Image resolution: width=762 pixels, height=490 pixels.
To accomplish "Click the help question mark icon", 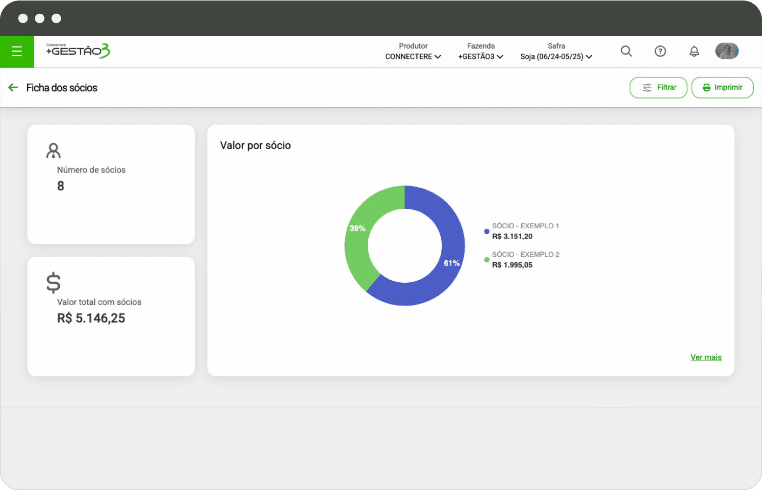I will click(x=660, y=51).
